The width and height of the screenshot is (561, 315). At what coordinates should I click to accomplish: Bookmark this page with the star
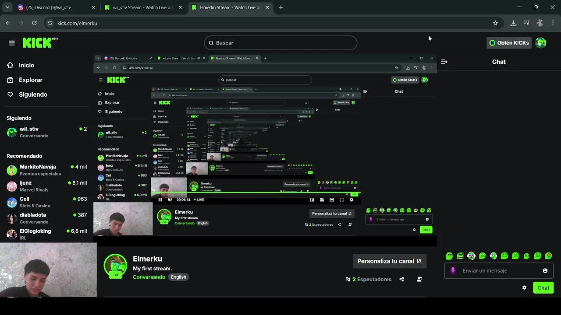tap(495, 23)
